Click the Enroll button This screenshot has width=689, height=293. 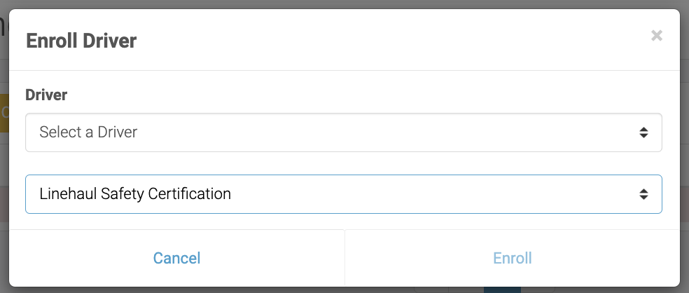513,258
